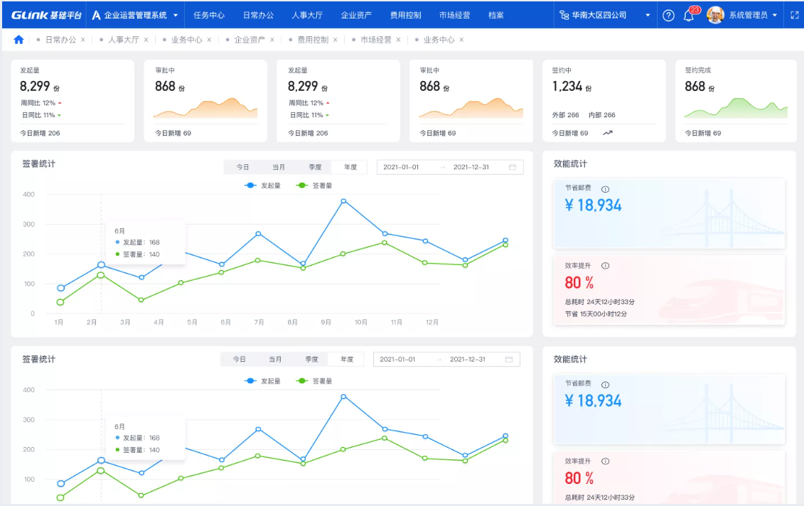804x506 pixels.
Task: Close the 费用控制 tab
Action: 336,40
